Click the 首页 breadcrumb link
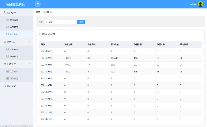Viewport: 207px width, 127px height. pos(38,12)
